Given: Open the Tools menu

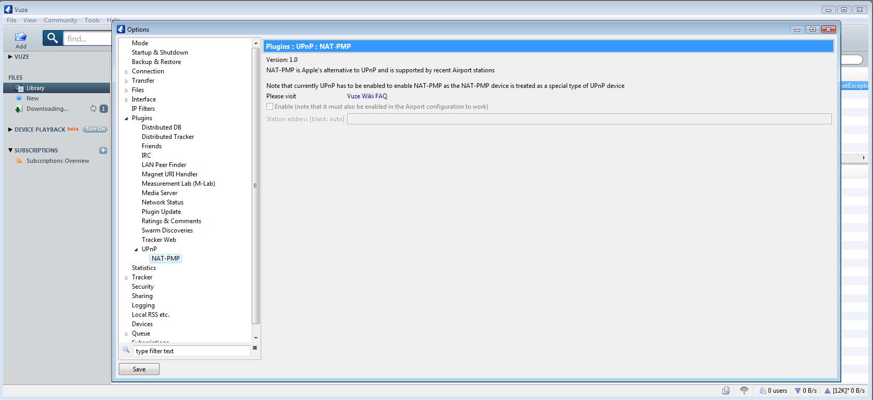Looking at the screenshot, I should (92, 20).
